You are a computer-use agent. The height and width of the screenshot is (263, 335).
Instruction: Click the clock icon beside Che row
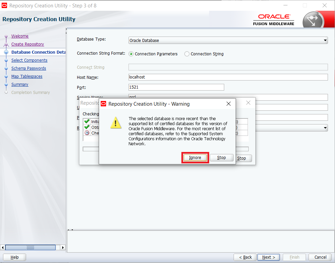coord(87,133)
